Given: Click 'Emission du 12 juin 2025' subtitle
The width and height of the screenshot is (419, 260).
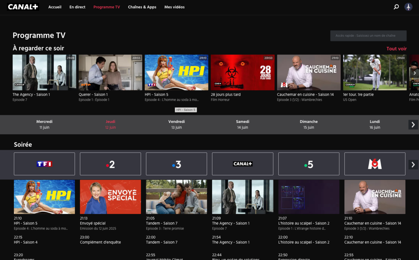Looking at the screenshot, I should tap(98, 229).
